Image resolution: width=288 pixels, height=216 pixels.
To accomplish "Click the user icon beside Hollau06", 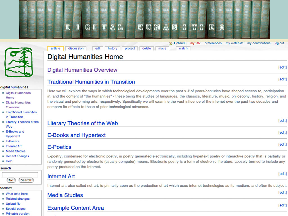I will [170, 43].
